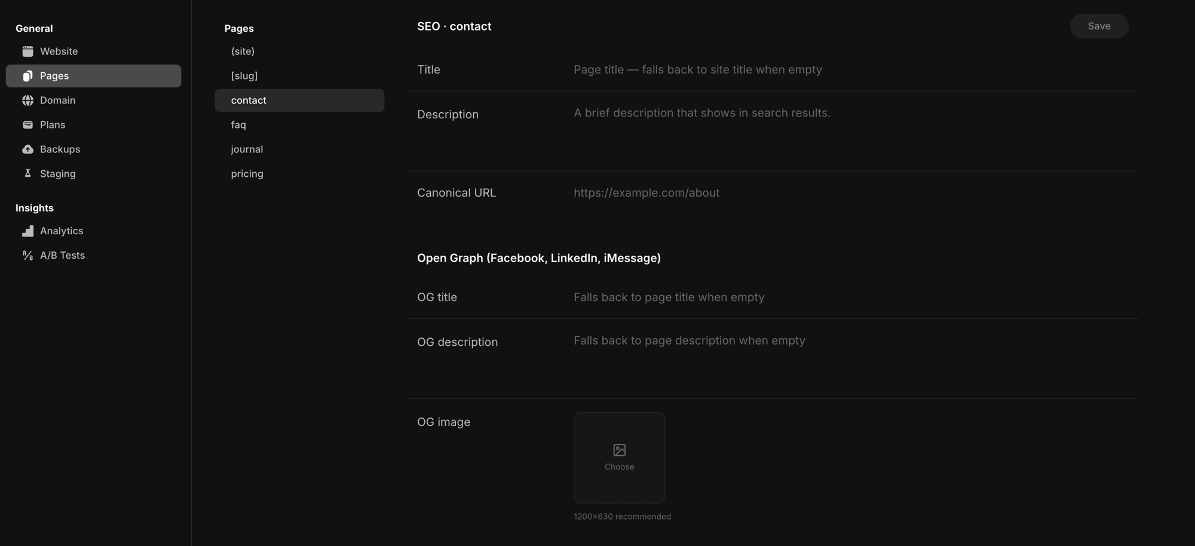Open the Website settings section
The width and height of the screenshot is (1195, 546).
tap(93, 51)
